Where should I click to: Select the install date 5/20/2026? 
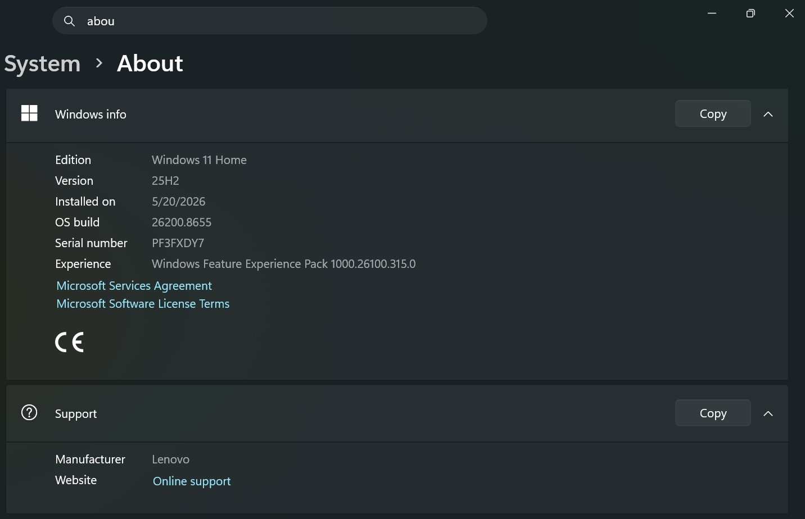coord(179,202)
